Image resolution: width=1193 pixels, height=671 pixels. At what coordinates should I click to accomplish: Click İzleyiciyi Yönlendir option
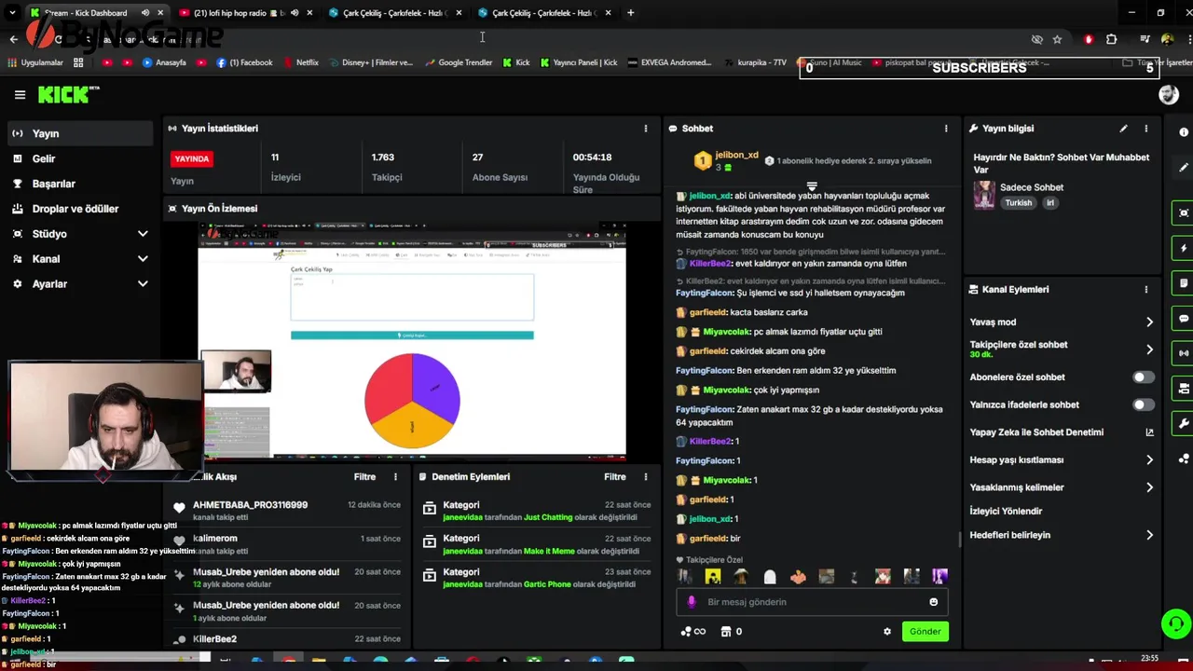coord(1006,512)
